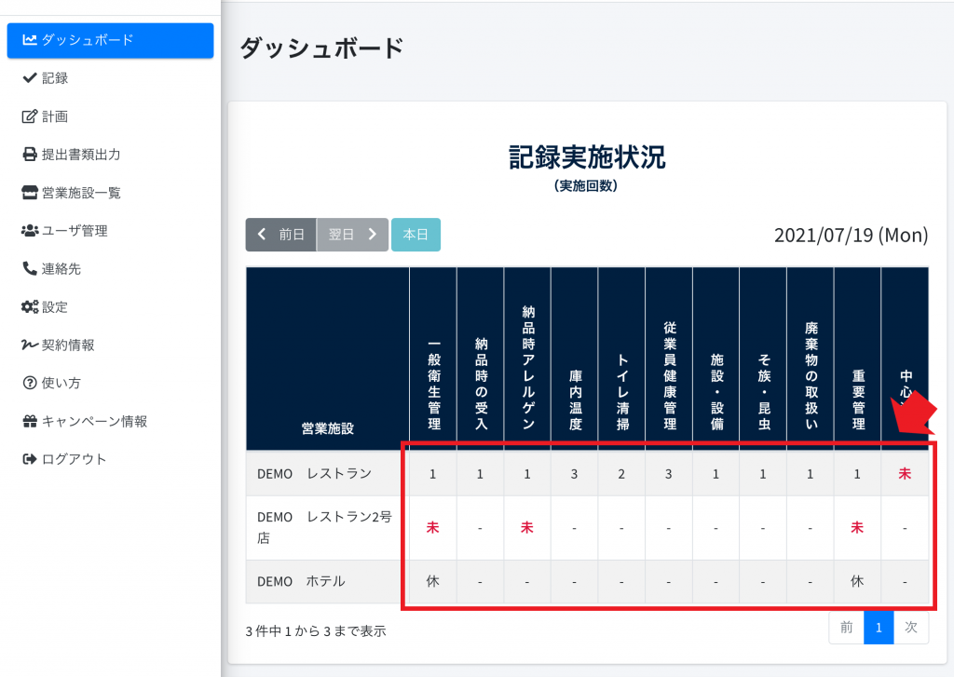The width and height of the screenshot is (954, 677).
Task: Open キャンペーン情報 from the sidebar
Action: click(x=94, y=422)
